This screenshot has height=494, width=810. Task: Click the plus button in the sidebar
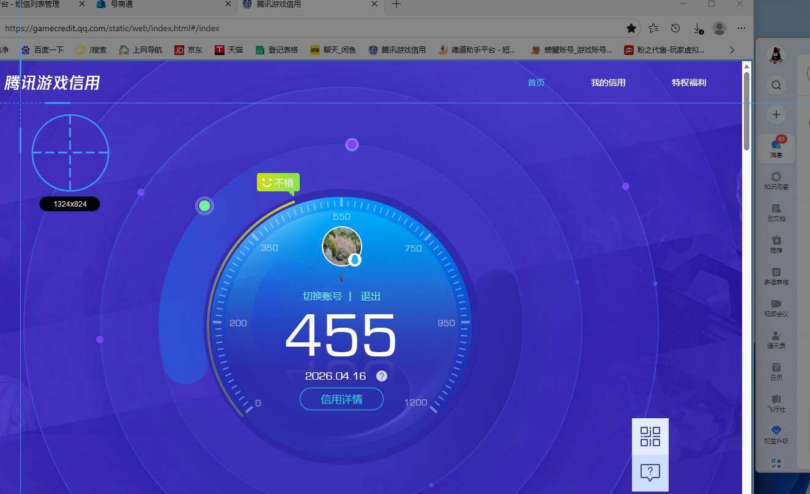776,114
